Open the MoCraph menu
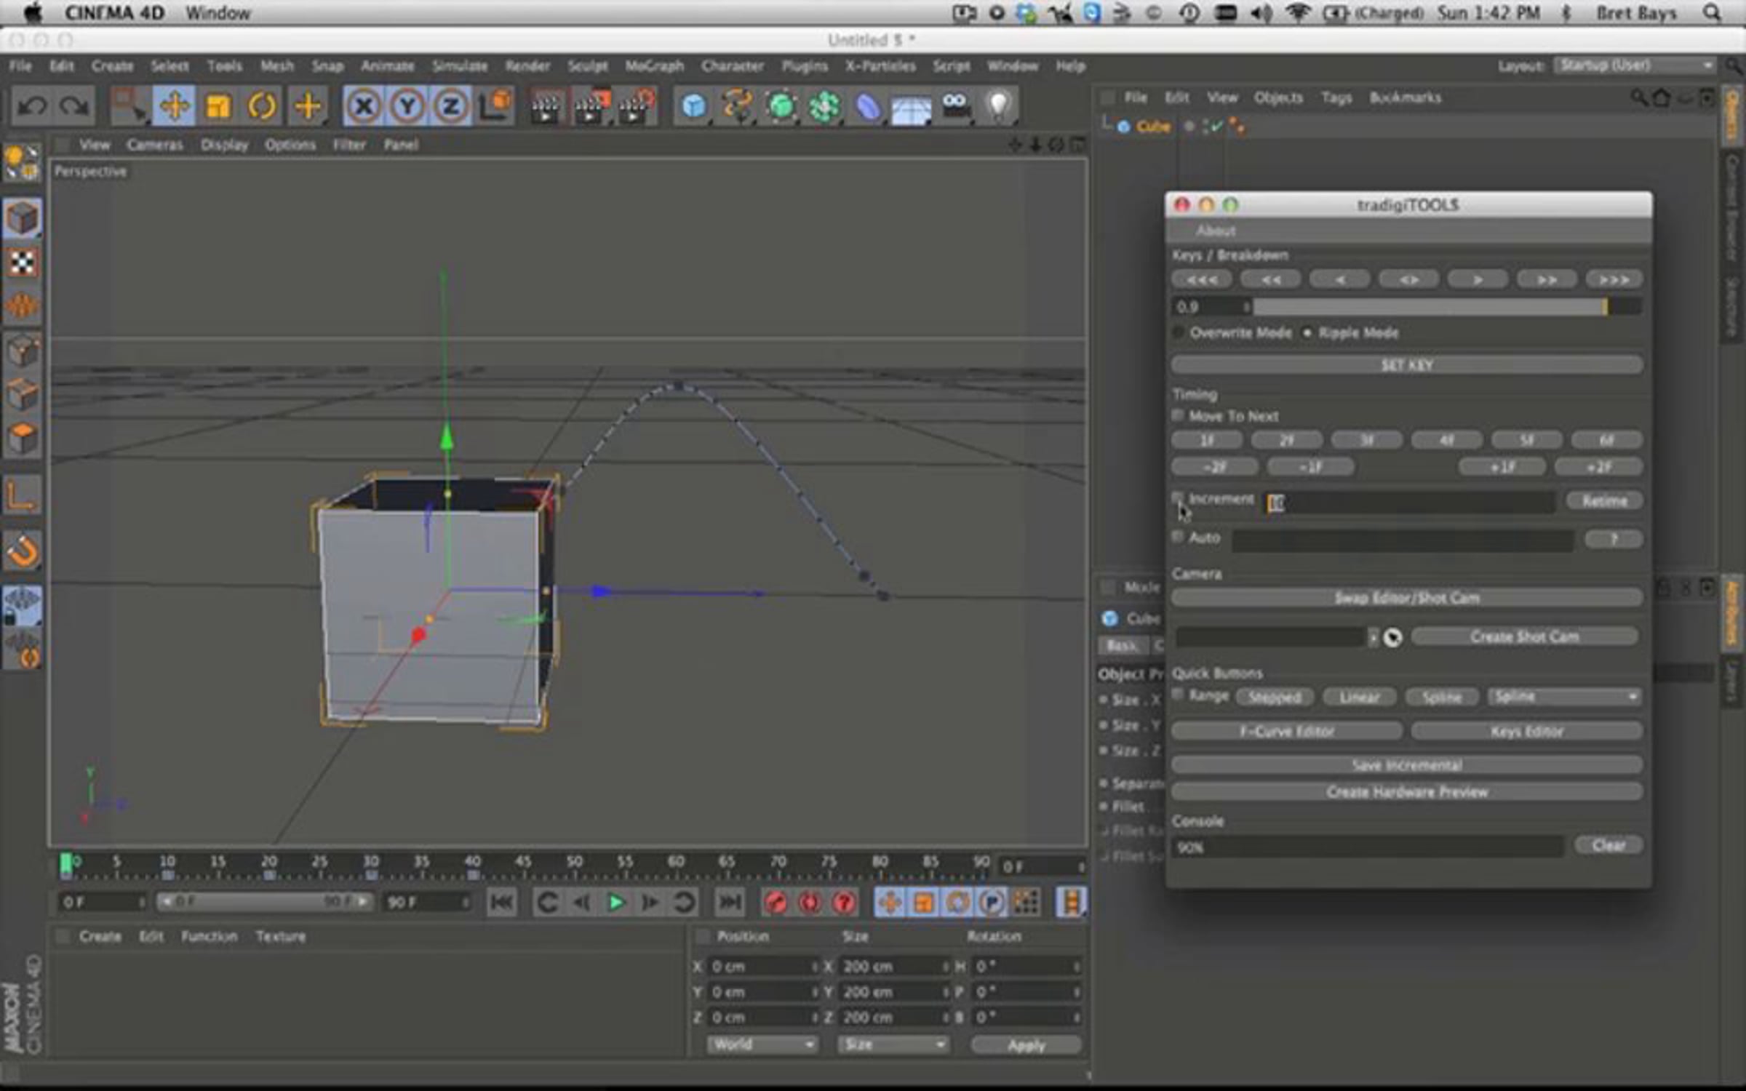Image resolution: width=1746 pixels, height=1091 pixels. (654, 66)
